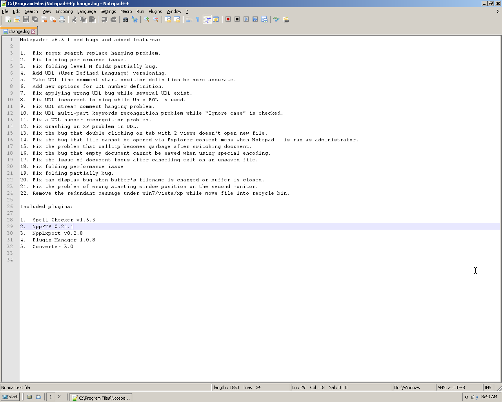
Task: Open the Encoding menu
Action: pyautogui.click(x=64, y=11)
